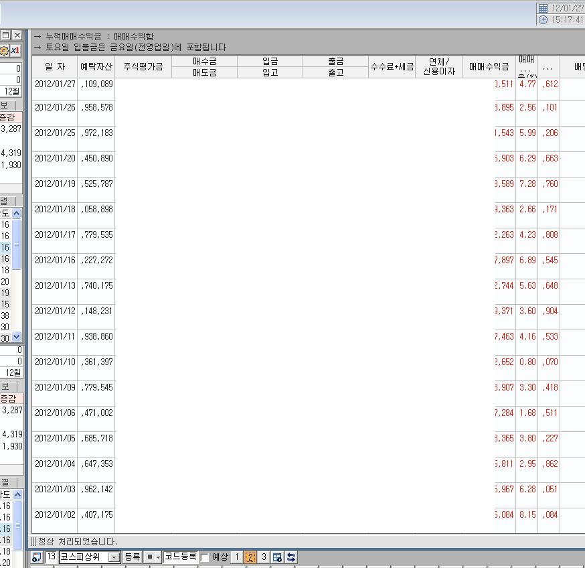
Task: Click the upper left list scrollbar thumb
Action: pyautogui.click(x=17, y=244)
